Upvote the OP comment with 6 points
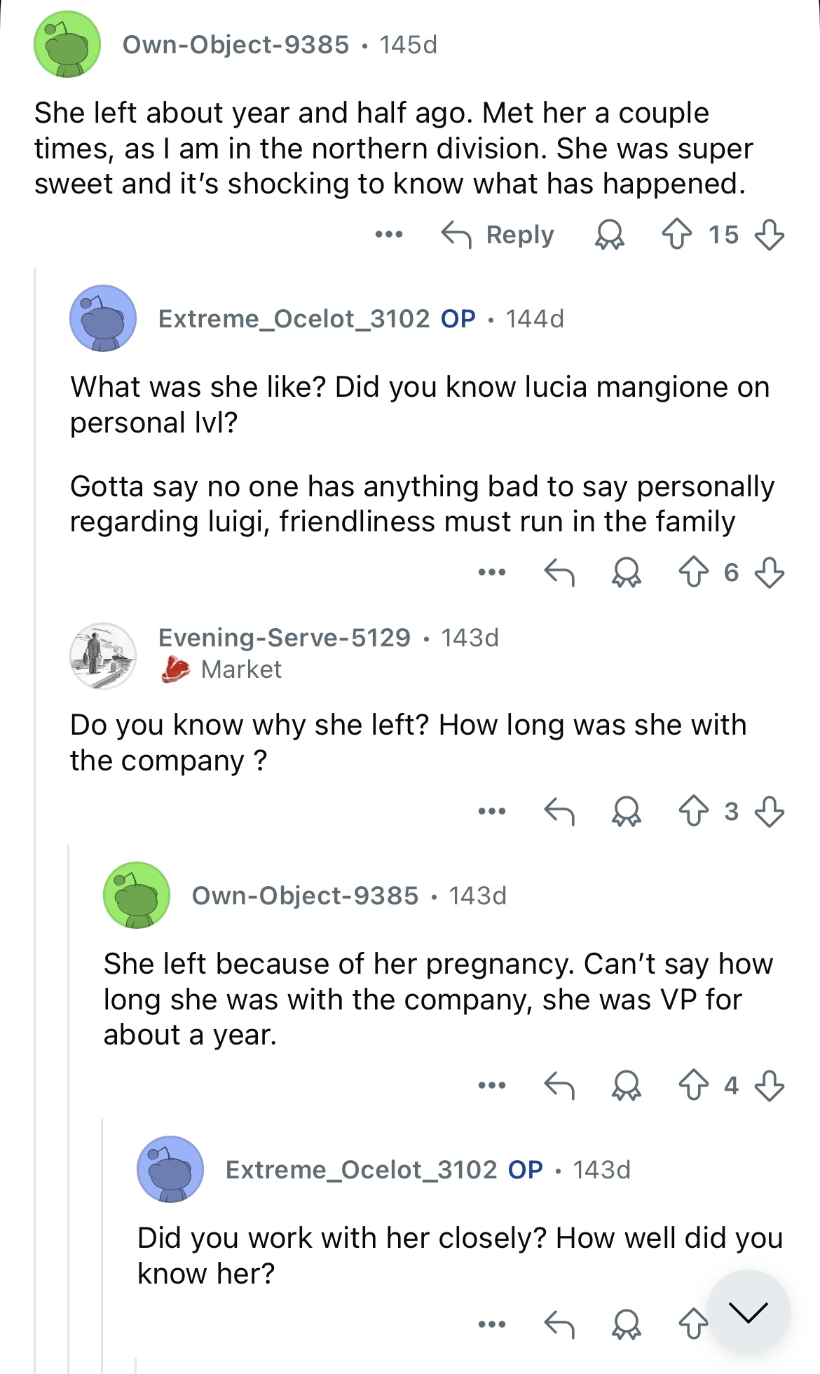820x1374 pixels. 694,572
